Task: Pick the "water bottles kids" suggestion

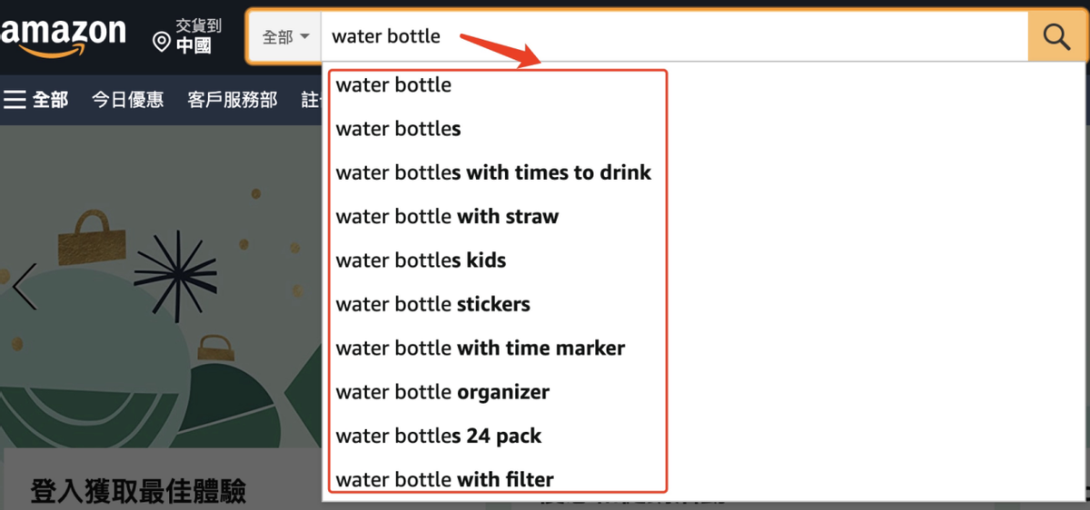Action: click(x=421, y=260)
